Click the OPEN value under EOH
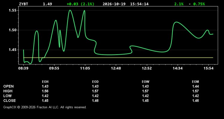The height and width of the screenshot is (119, 224). point(45,86)
